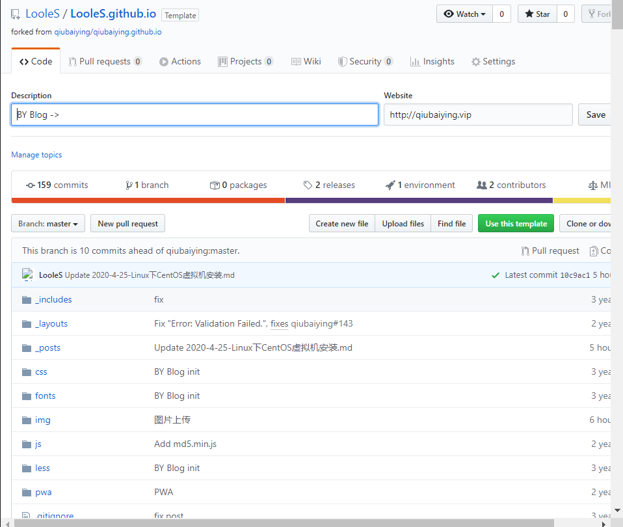Click the pwa folder icon

(x=27, y=493)
